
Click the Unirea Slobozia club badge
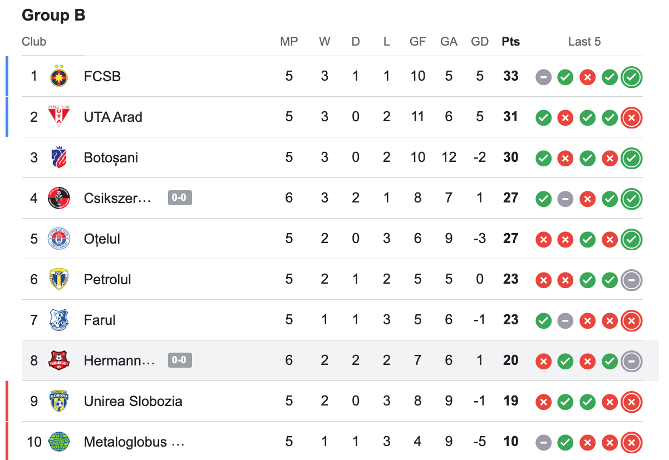tap(58, 401)
